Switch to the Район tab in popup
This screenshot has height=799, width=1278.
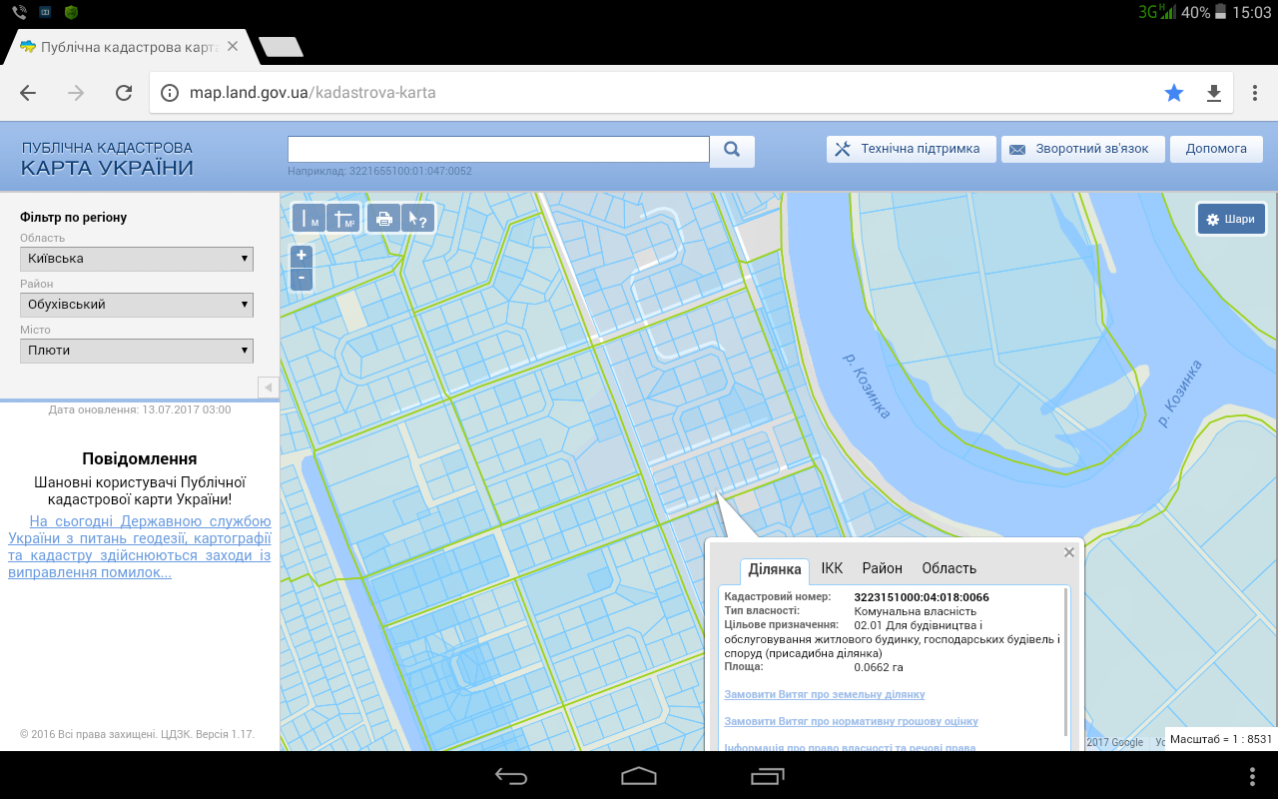[882, 568]
